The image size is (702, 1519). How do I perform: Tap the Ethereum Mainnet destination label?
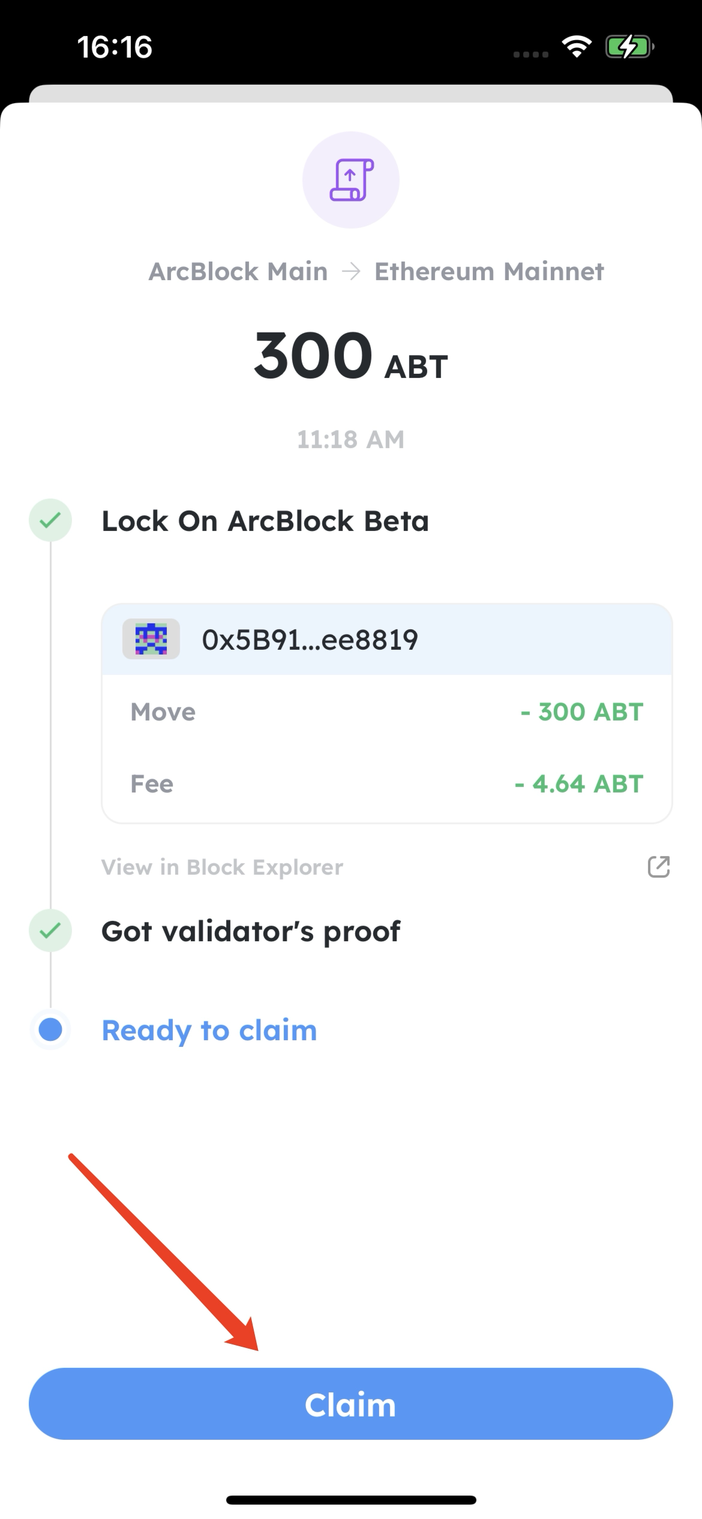489,272
